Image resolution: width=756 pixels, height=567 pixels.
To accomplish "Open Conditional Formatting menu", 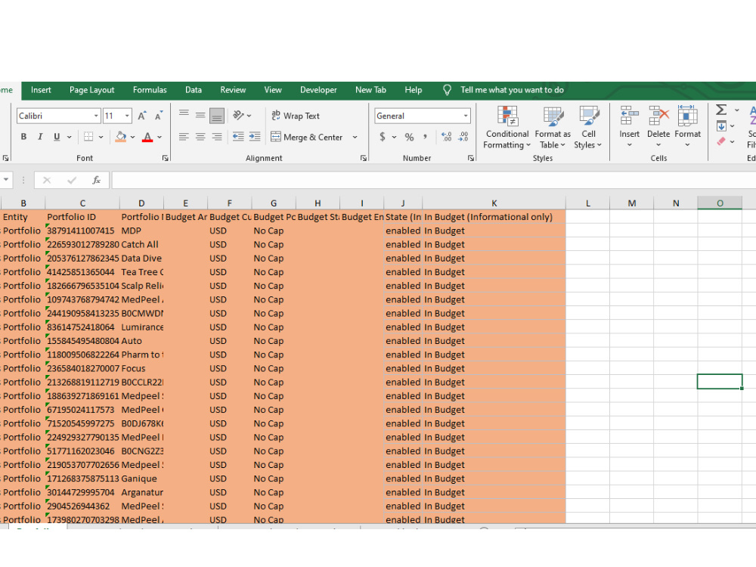I will tap(507, 128).
